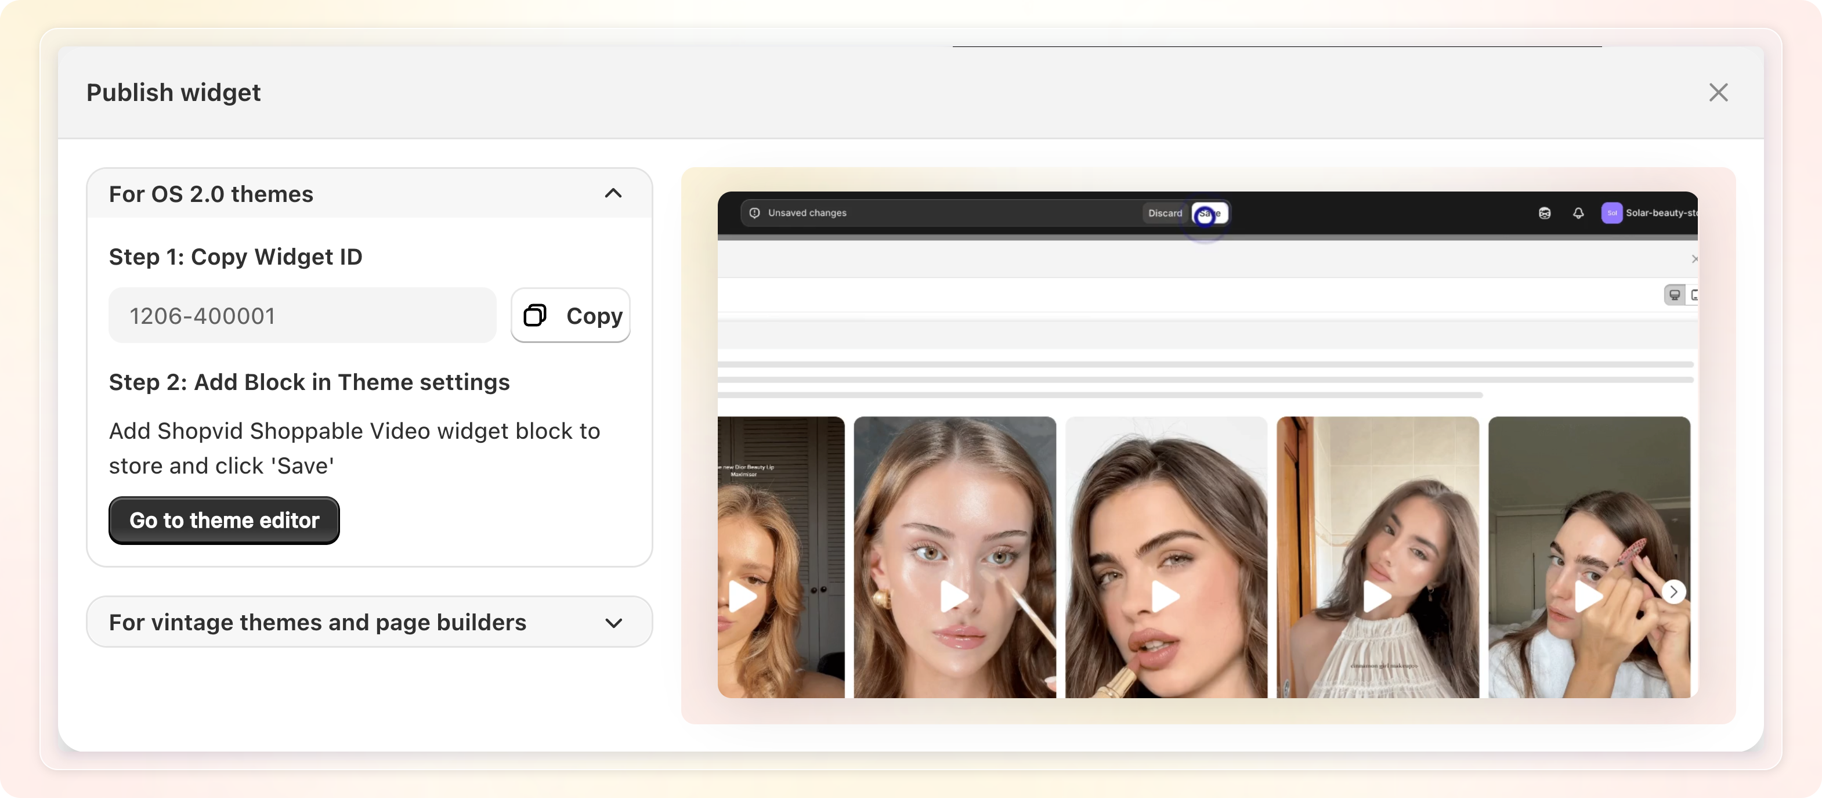The width and height of the screenshot is (1822, 798).
Task: Click the support face icon in preview
Action: pos(1545,213)
